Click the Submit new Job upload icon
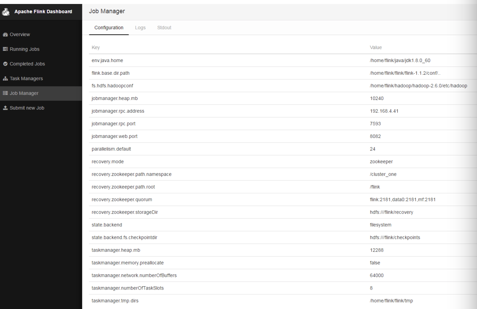This screenshot has height=309, width=477. (5, 108)
